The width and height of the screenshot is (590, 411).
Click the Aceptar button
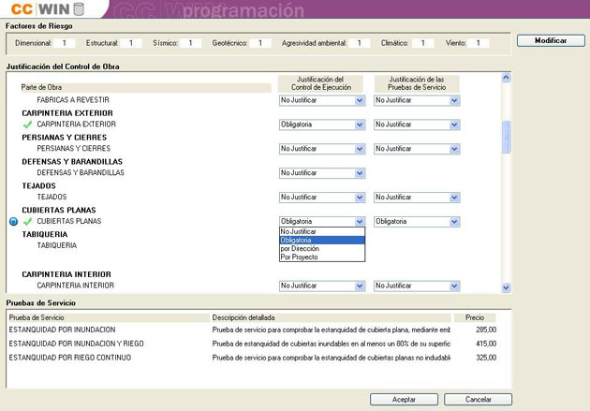[404, 399]
